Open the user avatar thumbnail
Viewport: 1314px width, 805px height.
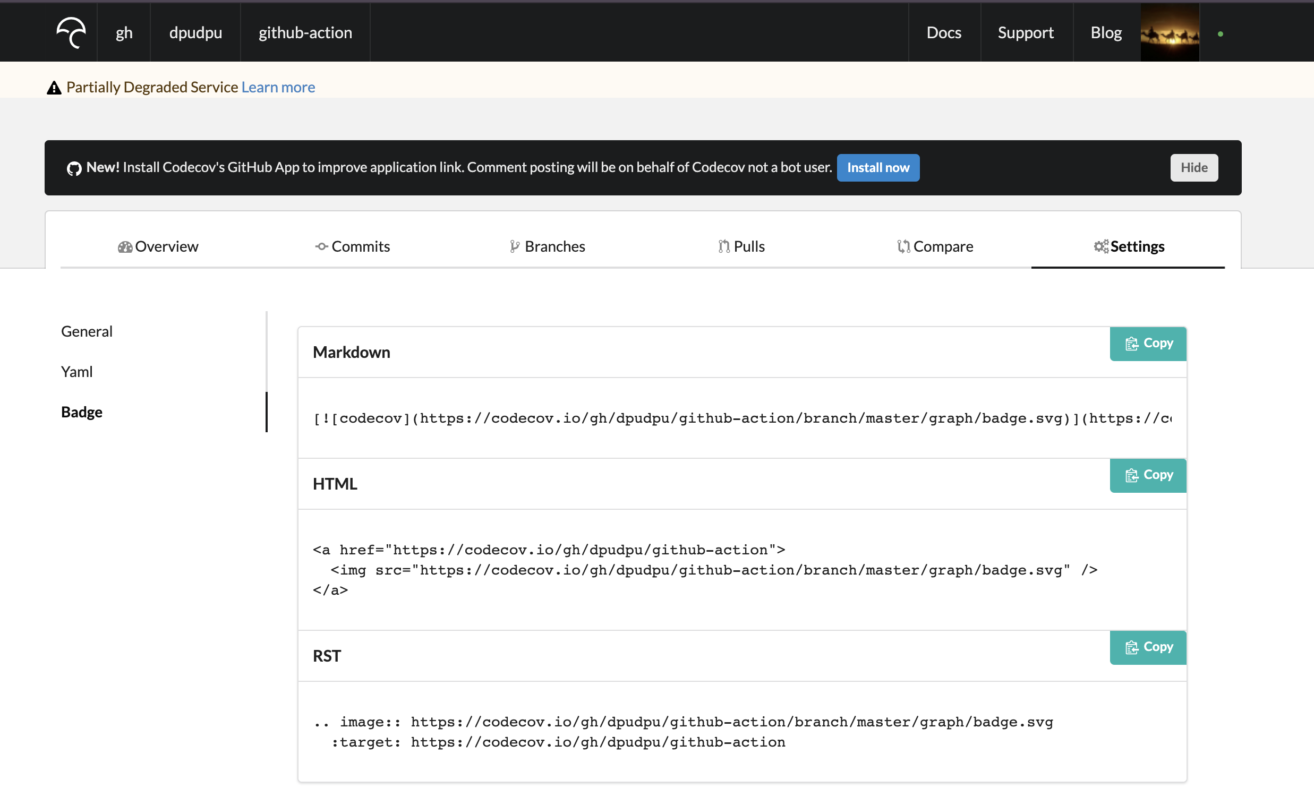(x=1170, y=32)
